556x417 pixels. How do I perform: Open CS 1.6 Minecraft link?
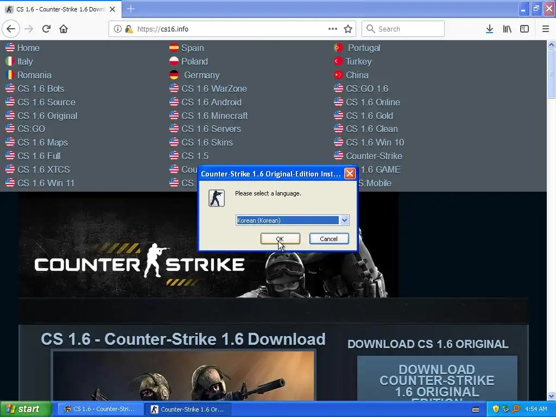click(214, 116)
